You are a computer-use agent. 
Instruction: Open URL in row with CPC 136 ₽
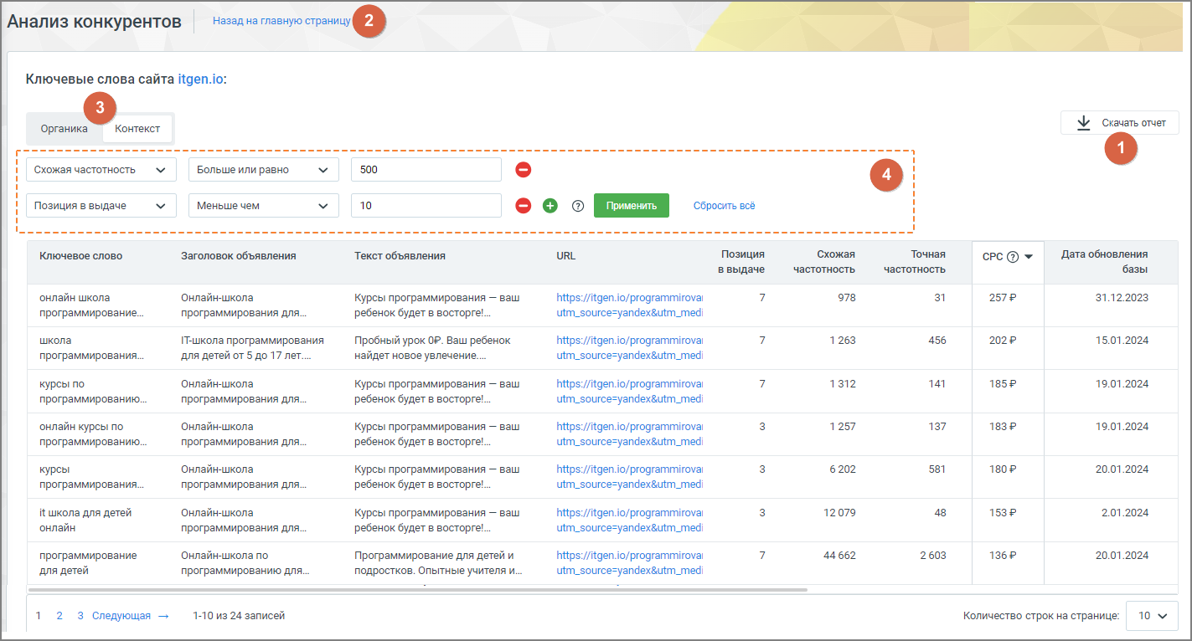tap(630, 563)
